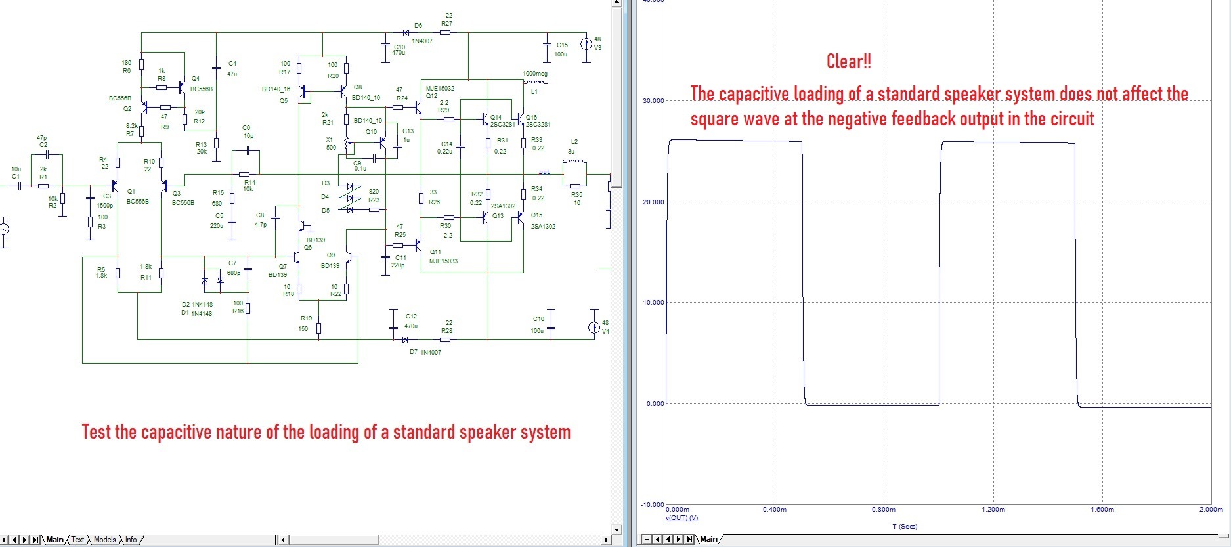Click down arrow of schematic vertical scrollbar
The image size is (1231, 547).
coord(616,529)
